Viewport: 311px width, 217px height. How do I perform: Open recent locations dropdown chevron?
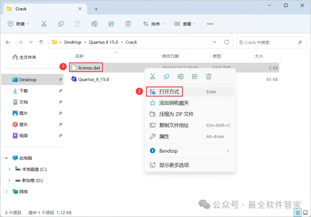31,42
